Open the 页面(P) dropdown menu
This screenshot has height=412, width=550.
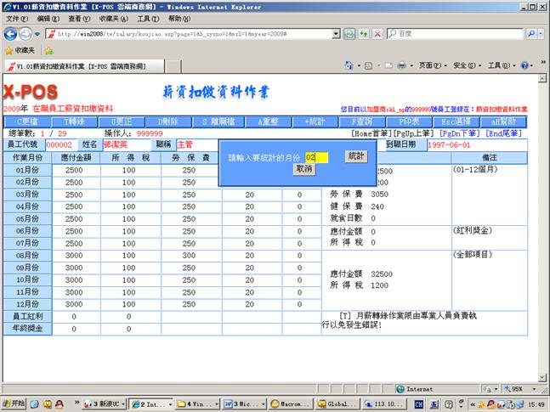pos(431,65)
